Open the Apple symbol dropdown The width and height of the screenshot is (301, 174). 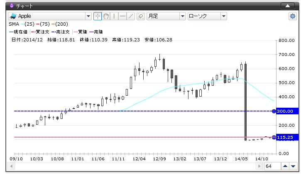(88, 16)
